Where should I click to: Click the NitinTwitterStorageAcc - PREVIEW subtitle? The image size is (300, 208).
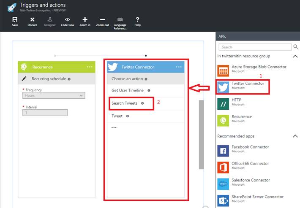point(43,10)
